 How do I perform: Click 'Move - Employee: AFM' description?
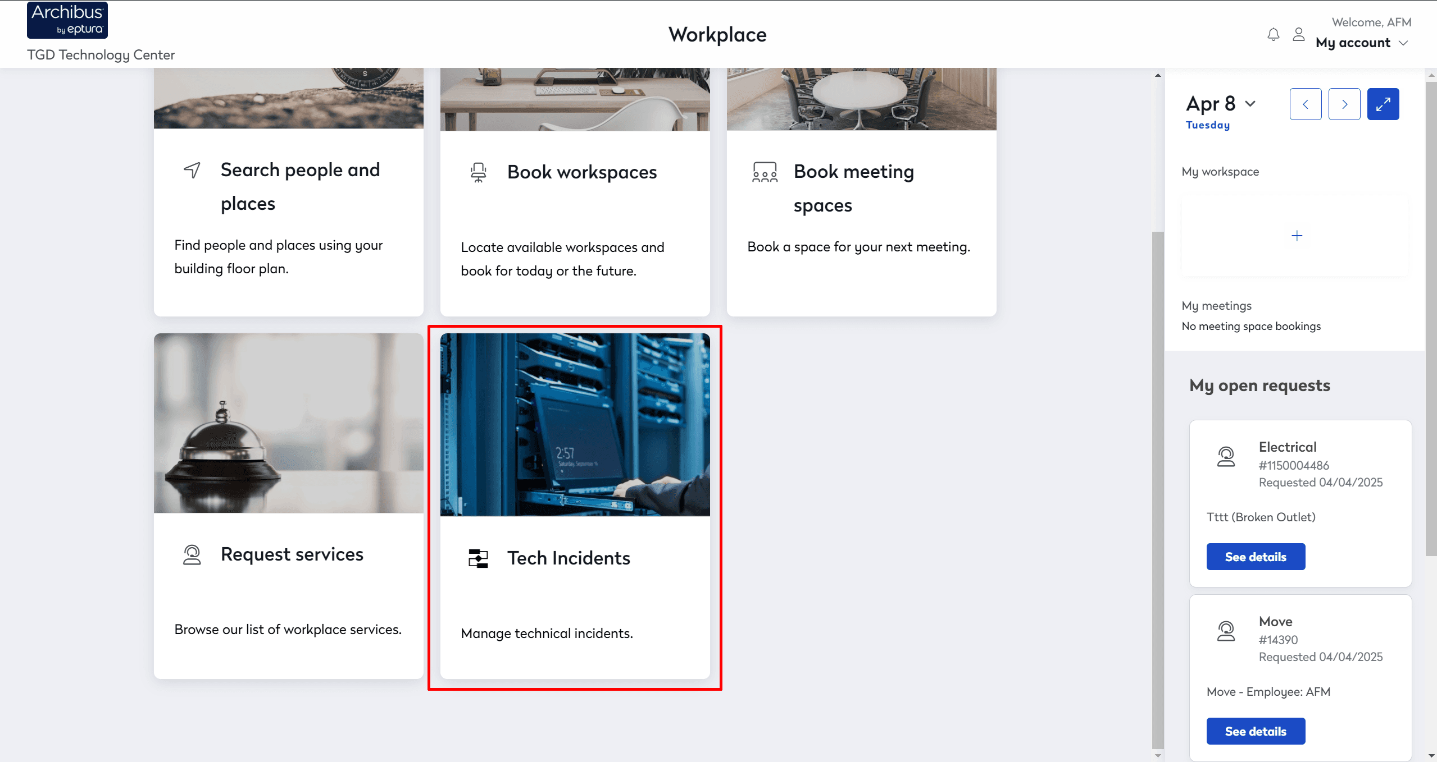tap(1268, 692)
